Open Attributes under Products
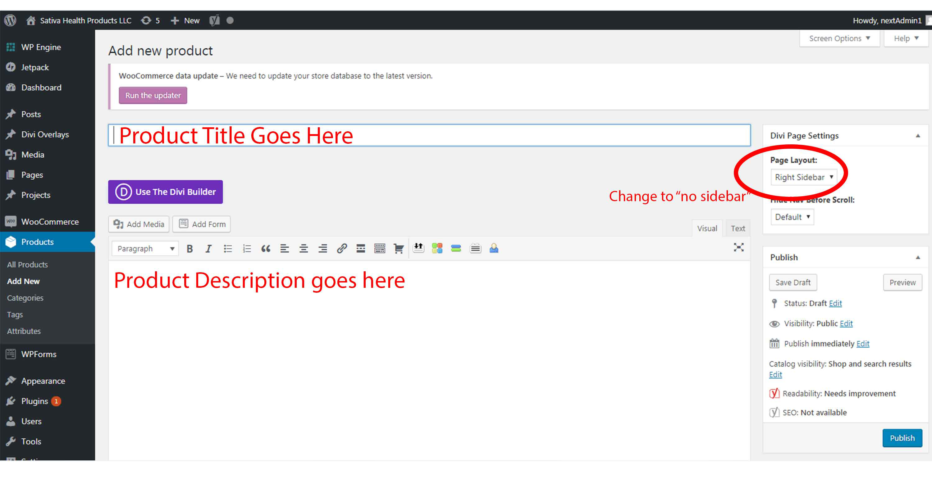Screen dimensions: 932x488 pyautogui.click(x=24, y=331)
